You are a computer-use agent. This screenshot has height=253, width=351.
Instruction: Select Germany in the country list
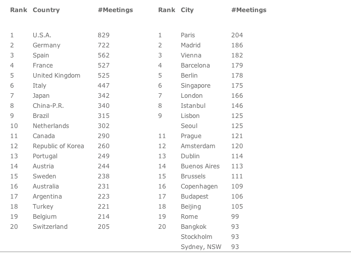[46, 45]
